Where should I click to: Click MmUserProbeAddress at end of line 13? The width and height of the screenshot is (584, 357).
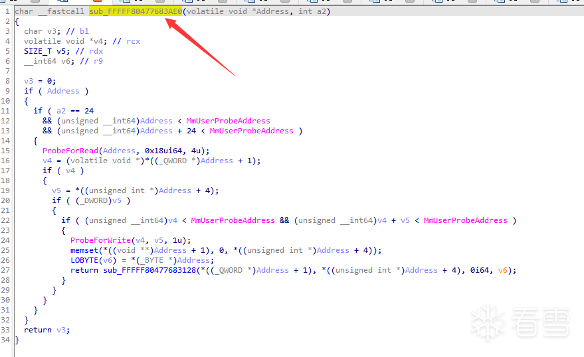coord(251,131)
